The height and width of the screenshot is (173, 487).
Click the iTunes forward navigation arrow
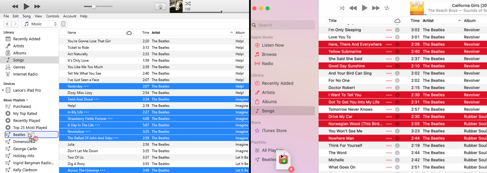(15, 24)
